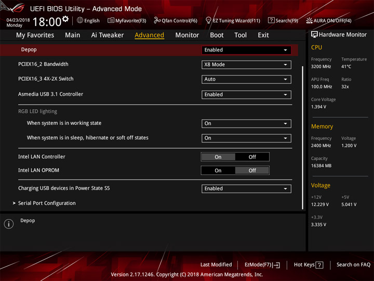Switch to Monitor tab
Screen dimensions: 374x281
point(187,35)
